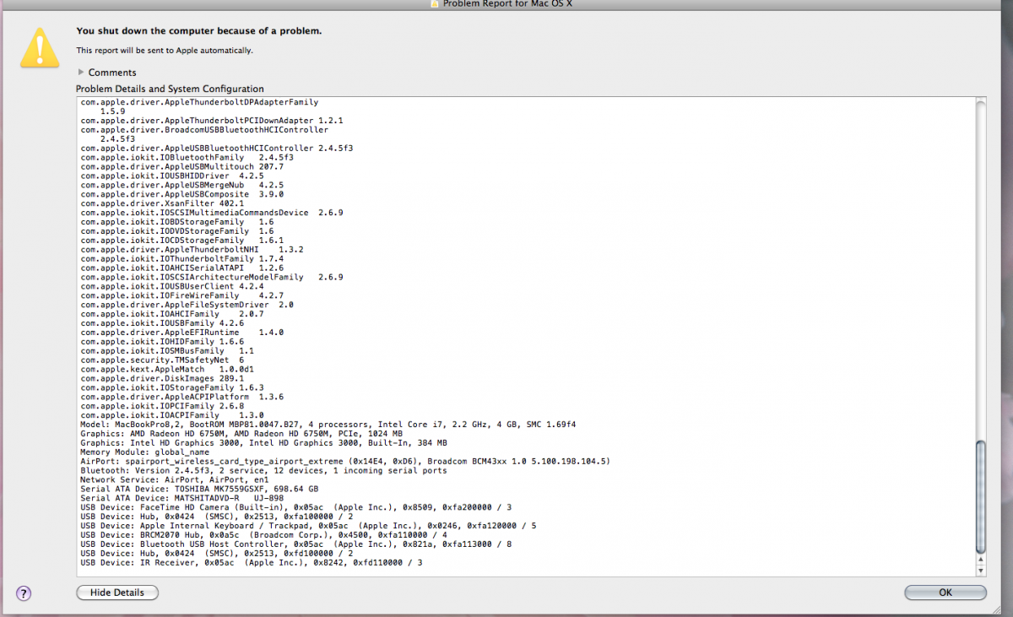
Task: Click the 'Problem Details and System Configuration' label
Action: coord(170,89)
